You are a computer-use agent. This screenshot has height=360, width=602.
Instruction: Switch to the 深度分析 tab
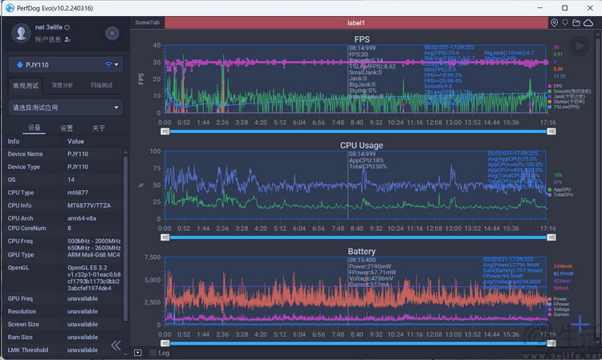[x=62, y=86]
